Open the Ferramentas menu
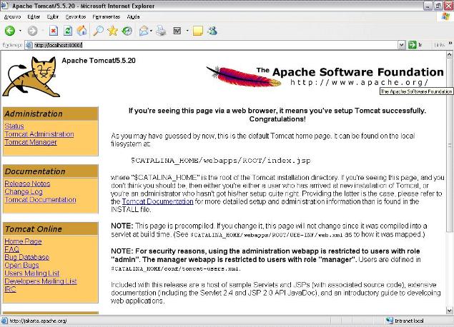The image size is (454, 327). coord(106,15)
